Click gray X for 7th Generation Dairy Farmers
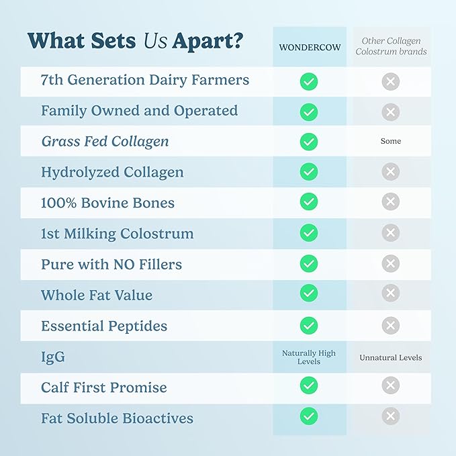Screen dimensions: 456x456 [x=390, y=81]
